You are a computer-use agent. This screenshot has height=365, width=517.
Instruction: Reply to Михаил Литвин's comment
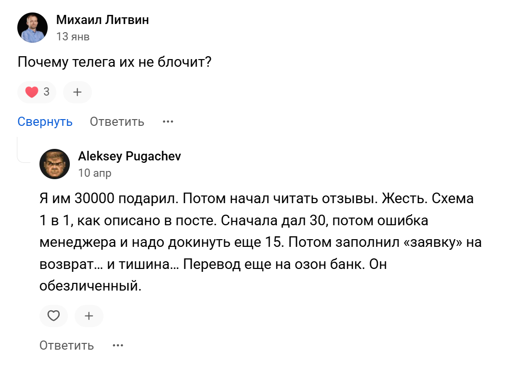117,122
